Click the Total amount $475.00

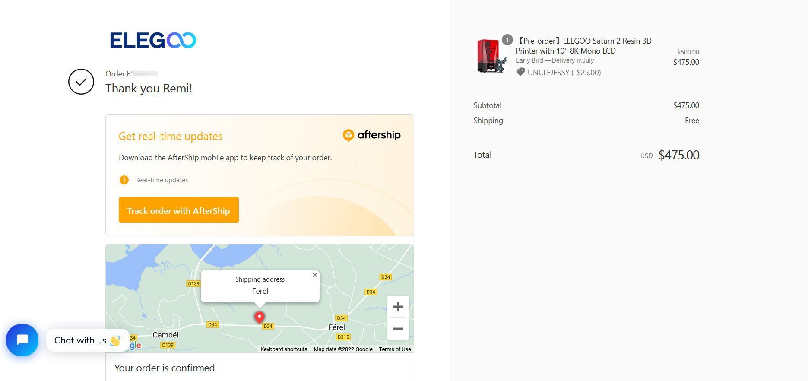point(679,155)
